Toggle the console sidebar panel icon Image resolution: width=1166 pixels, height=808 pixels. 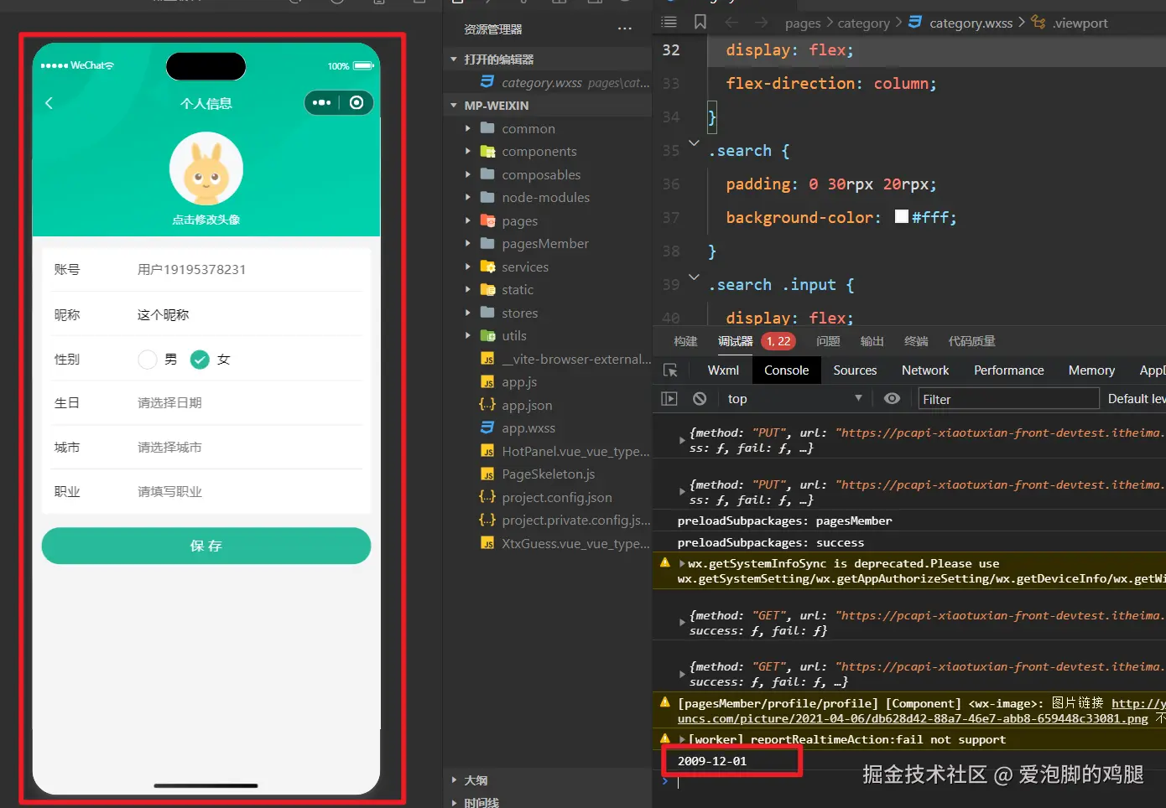[669, 399]
